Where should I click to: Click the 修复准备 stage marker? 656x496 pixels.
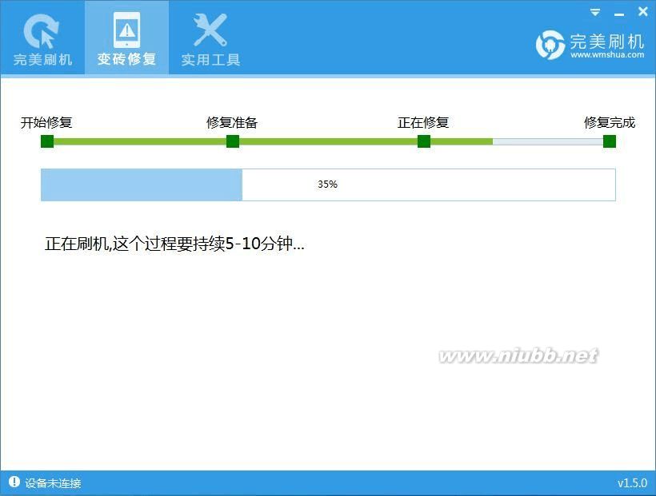(232, 141)
